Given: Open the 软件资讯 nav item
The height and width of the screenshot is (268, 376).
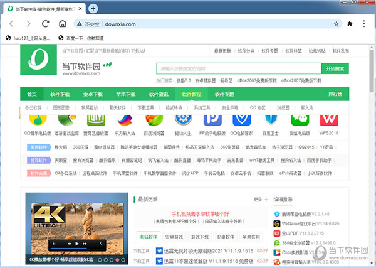Looking at the screenshot, I should [159, 94].
